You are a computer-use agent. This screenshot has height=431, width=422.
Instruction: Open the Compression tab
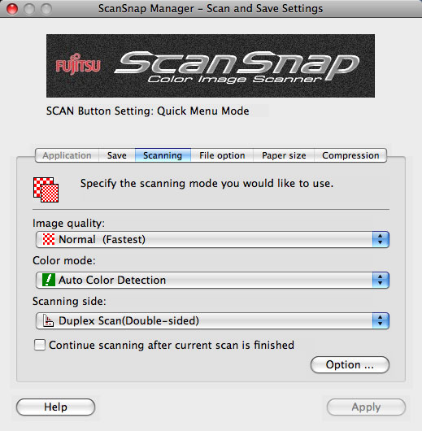[350, 155]
